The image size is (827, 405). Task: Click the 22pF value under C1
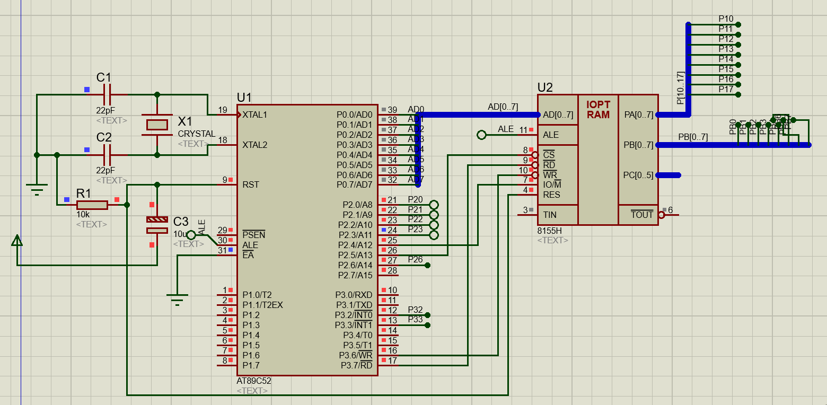click(x=105, y=111)
